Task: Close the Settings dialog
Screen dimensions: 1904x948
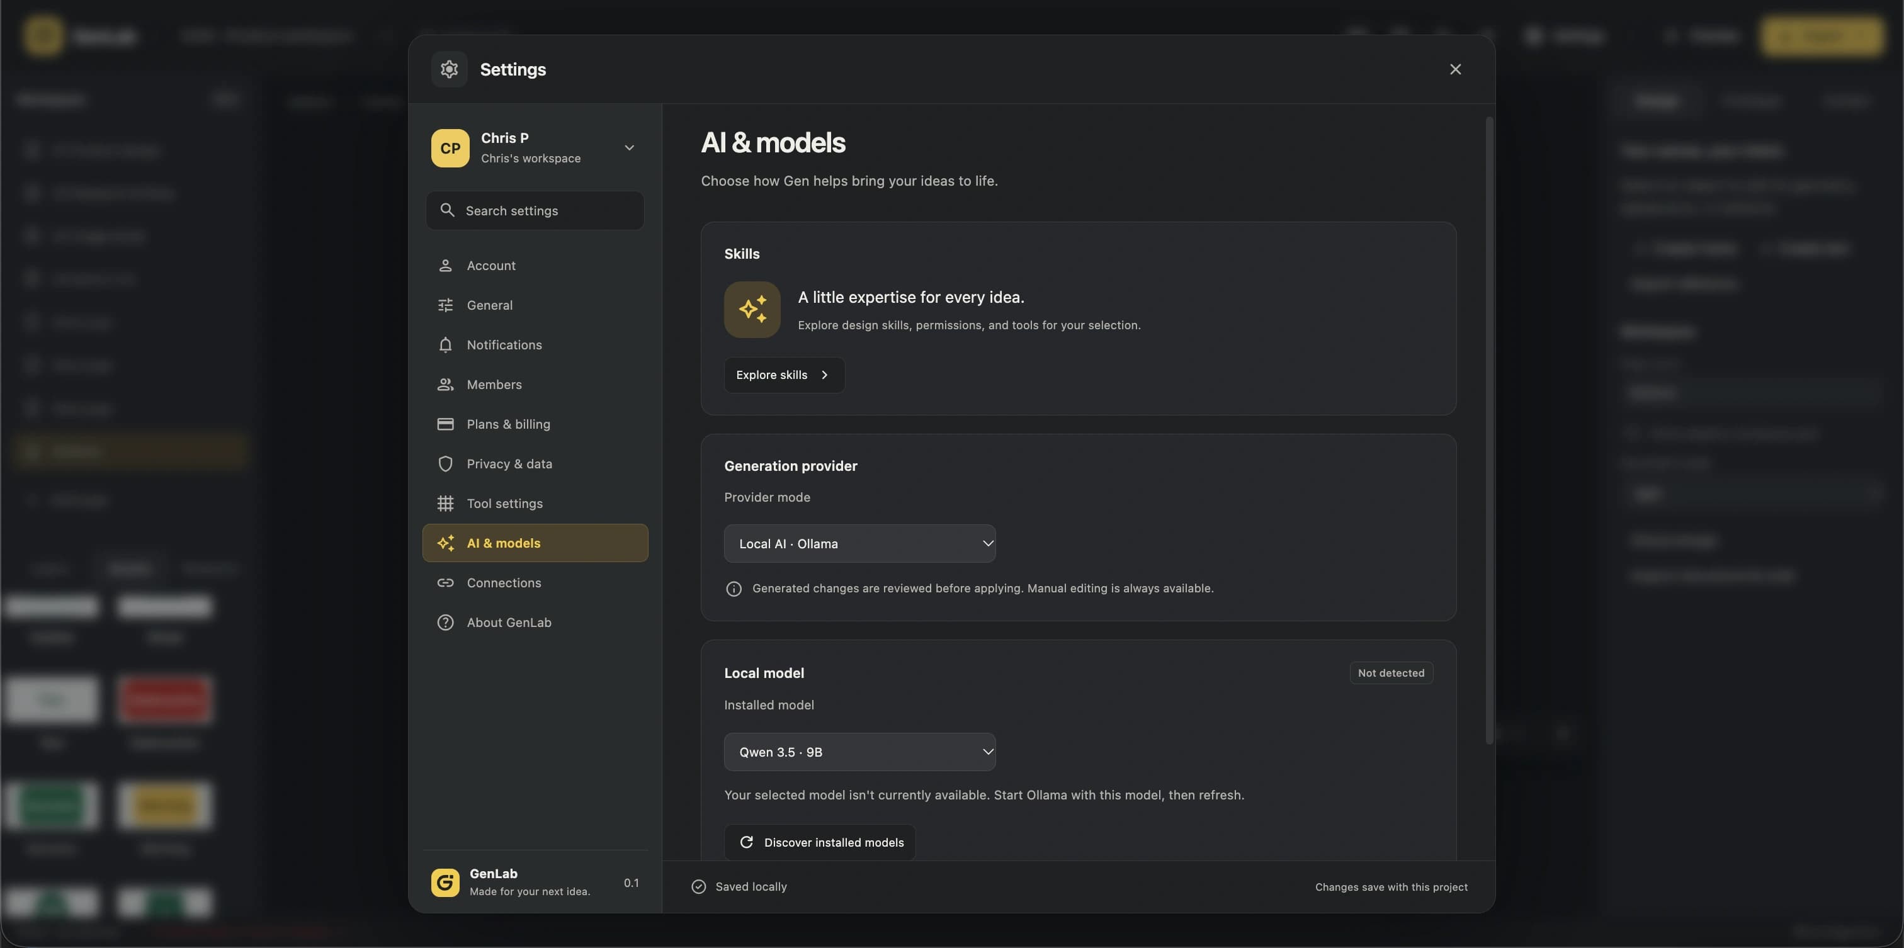Action: 1454,69
